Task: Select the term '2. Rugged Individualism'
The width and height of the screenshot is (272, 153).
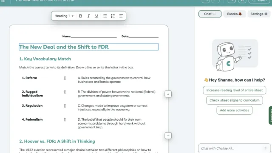Action: (32, 93)
